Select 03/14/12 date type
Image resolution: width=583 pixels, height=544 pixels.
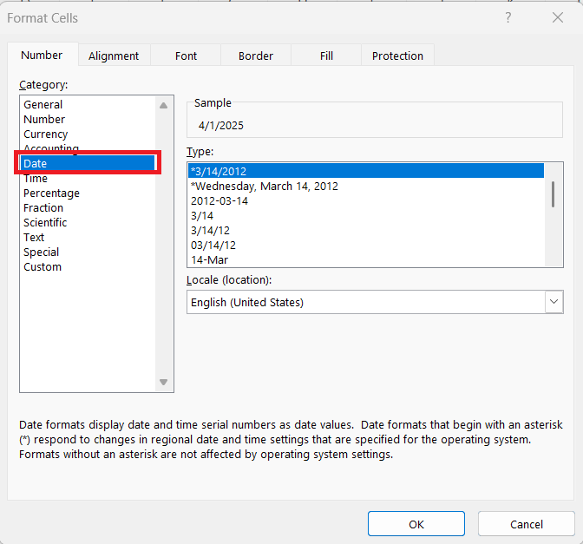[366, 246]
